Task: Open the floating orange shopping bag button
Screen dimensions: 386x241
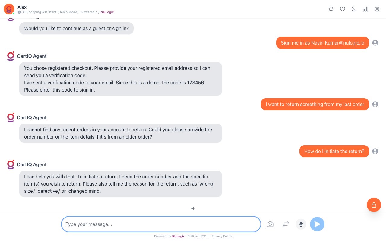Action: pos(374,205)
